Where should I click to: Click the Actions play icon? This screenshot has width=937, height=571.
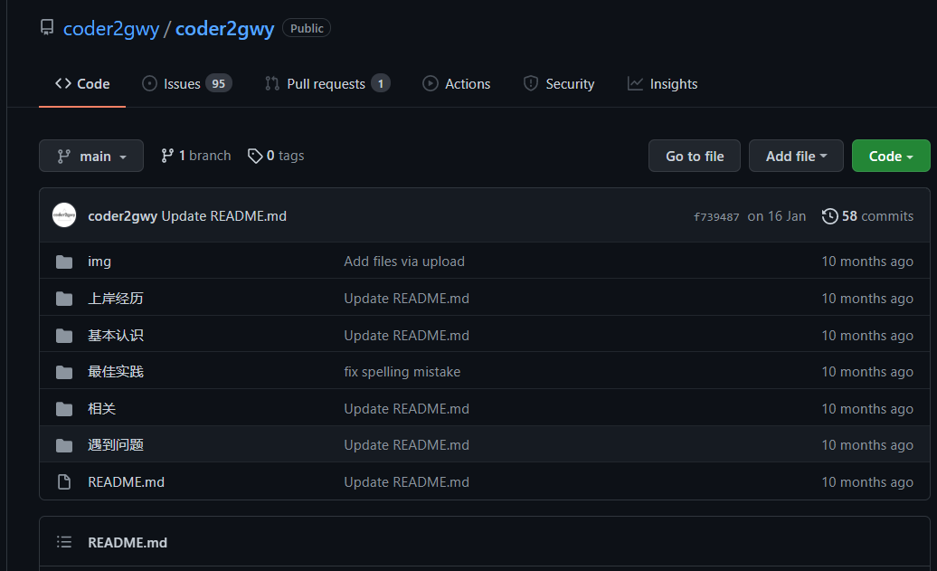(431, 84)
